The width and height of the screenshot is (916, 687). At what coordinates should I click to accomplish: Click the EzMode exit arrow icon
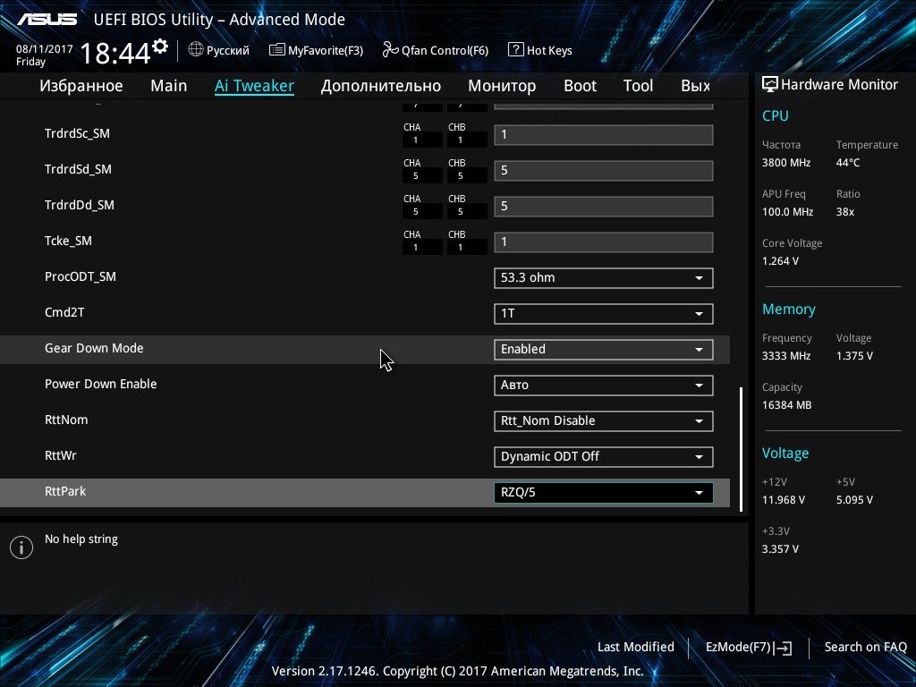(x=784, y=648)
